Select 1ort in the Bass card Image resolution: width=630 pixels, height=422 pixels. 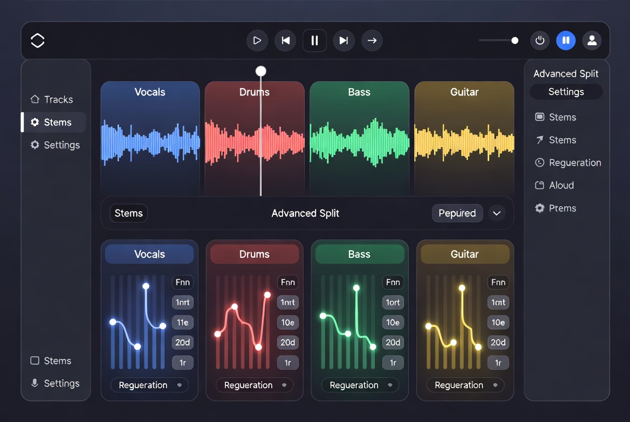coord(393,303)
